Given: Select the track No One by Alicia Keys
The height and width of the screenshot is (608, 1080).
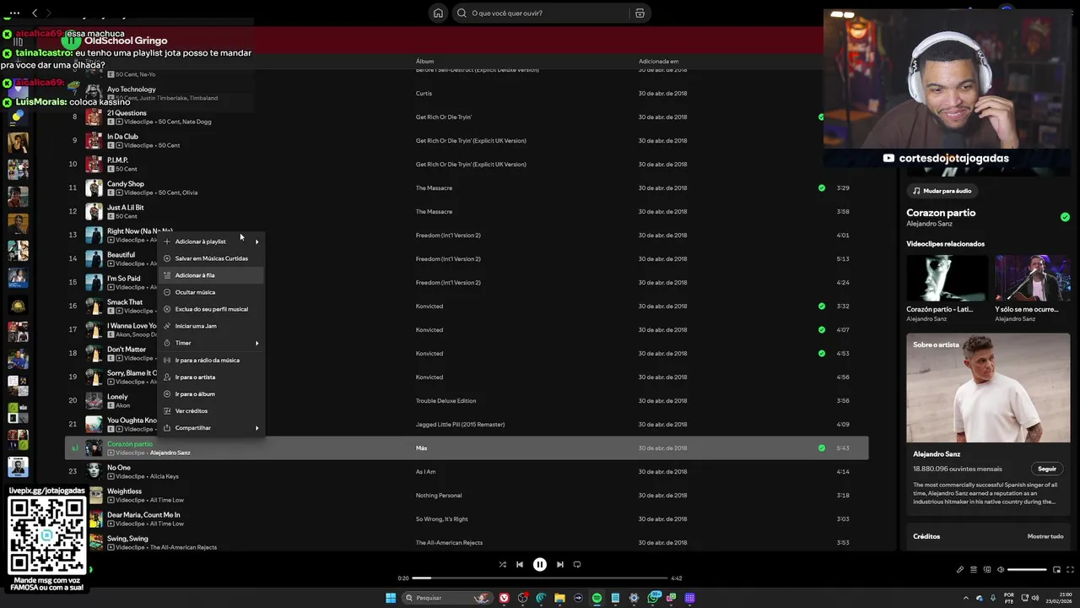Looking at the screenshot, I should click(467, 471).
